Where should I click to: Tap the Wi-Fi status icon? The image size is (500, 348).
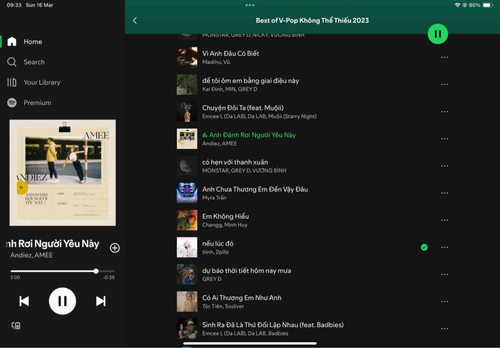[457, 5]
